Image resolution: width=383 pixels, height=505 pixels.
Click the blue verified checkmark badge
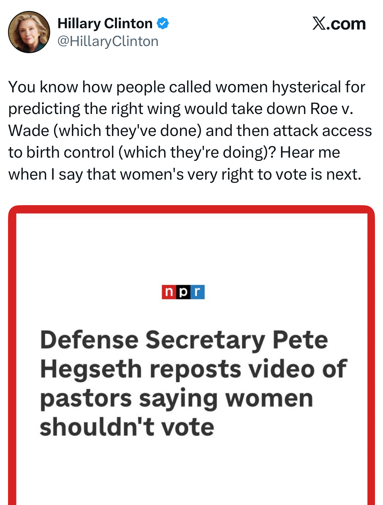click(x=163, y=23)
